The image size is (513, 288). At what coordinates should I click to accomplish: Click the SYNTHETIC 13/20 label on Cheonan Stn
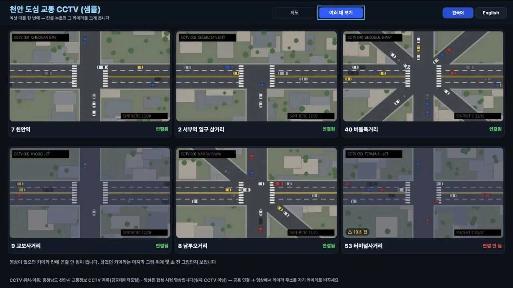pyautogui.click(x=144, y=116)
